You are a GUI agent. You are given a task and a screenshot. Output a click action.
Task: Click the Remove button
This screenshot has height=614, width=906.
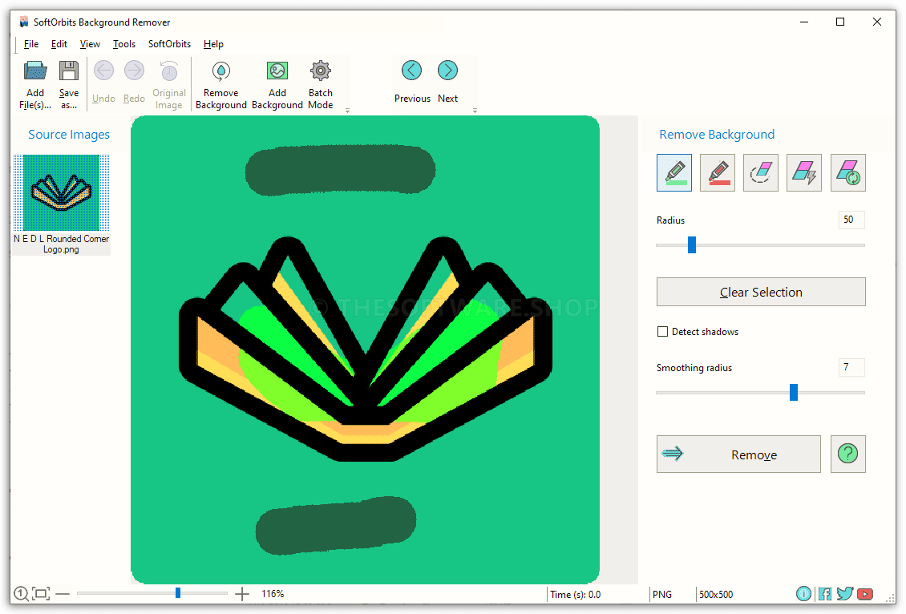(738, 454)
